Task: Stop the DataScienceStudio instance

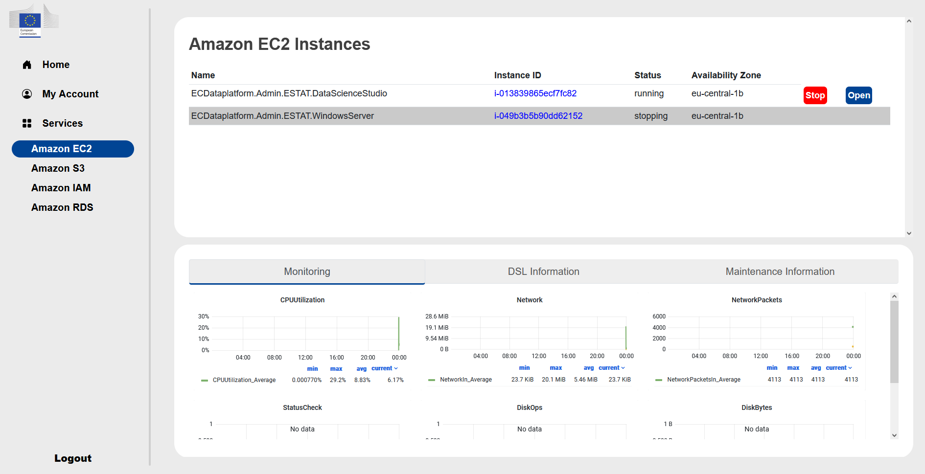Action: click(815, 95)
